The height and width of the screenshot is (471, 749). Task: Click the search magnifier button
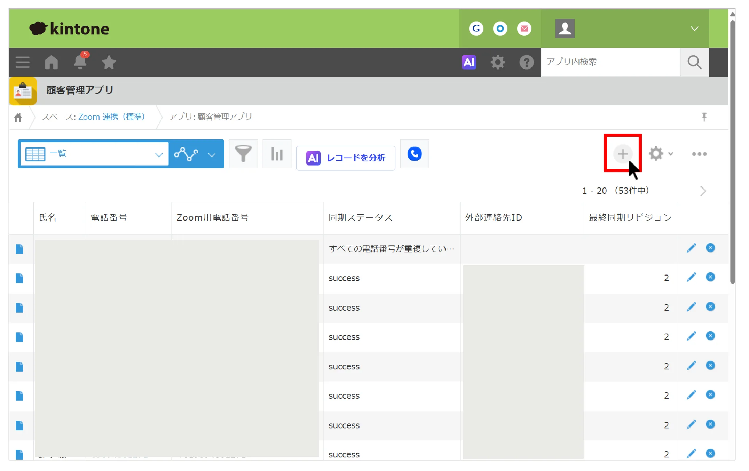tap(694, 62)
